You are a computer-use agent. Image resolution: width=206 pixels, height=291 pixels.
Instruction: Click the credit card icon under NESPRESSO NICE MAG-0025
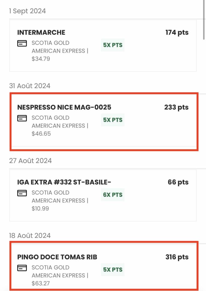click(22, 118)
